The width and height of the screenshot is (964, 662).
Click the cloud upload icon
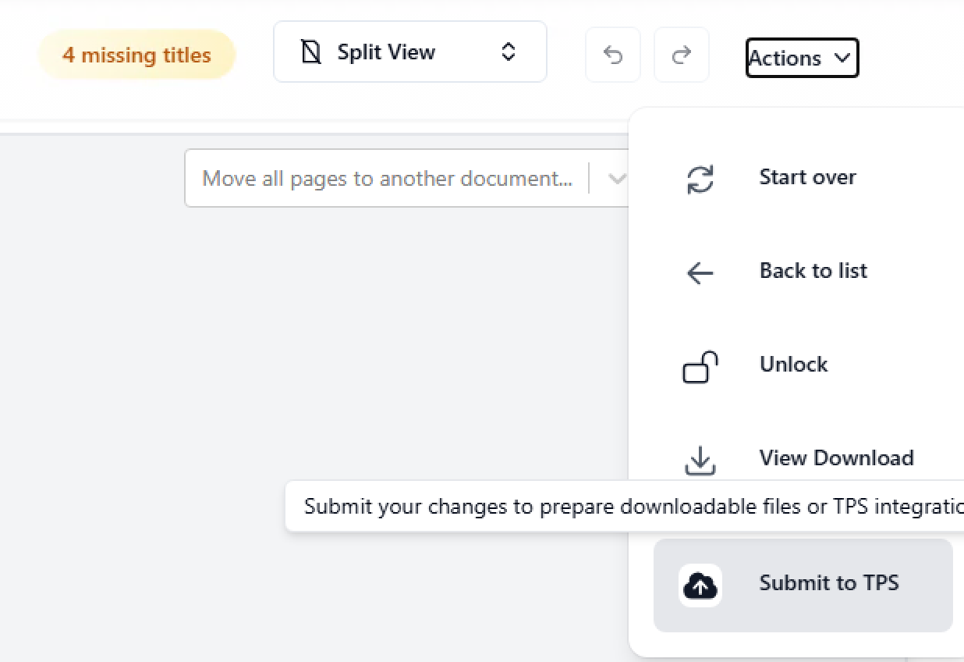point(700,585)
